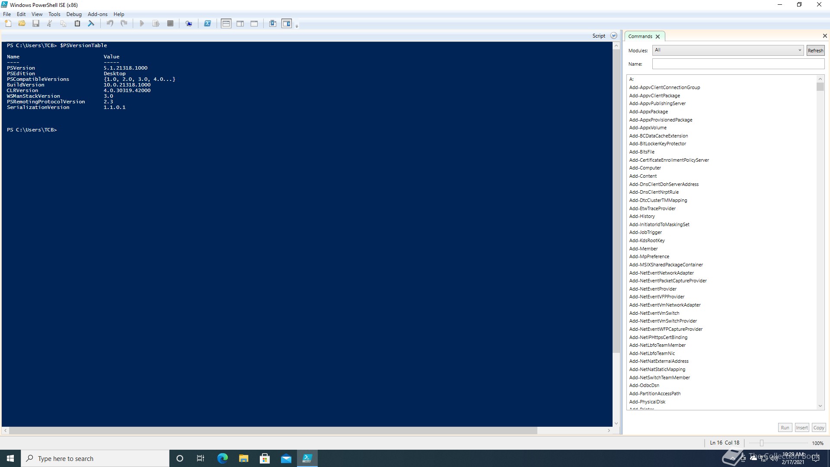Toggle the Show Script Pane Maximized view

point(254,24)
